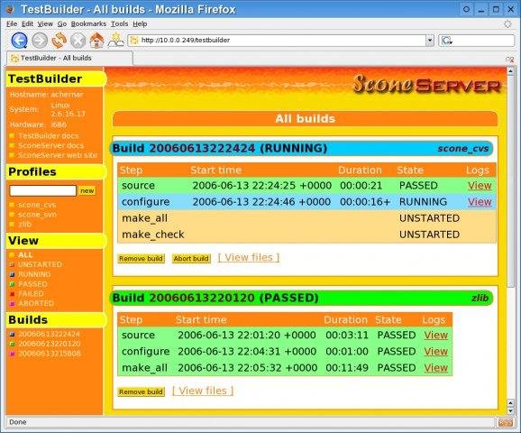View log for running build's source step
Image resolution: width=521 pixels, height=433 pixels.
coord(480,186)
